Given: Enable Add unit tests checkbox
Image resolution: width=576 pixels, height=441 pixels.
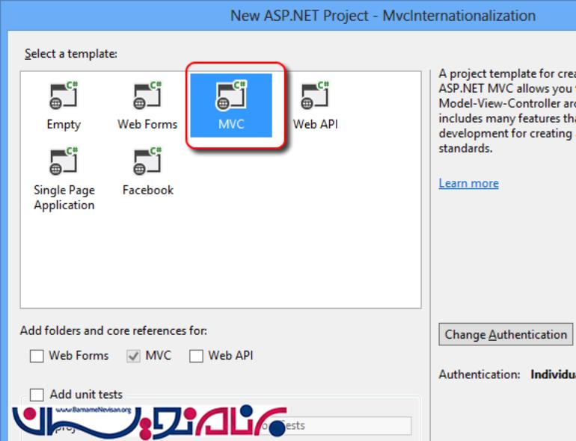Looking at the screenshot, I should 37,395.
